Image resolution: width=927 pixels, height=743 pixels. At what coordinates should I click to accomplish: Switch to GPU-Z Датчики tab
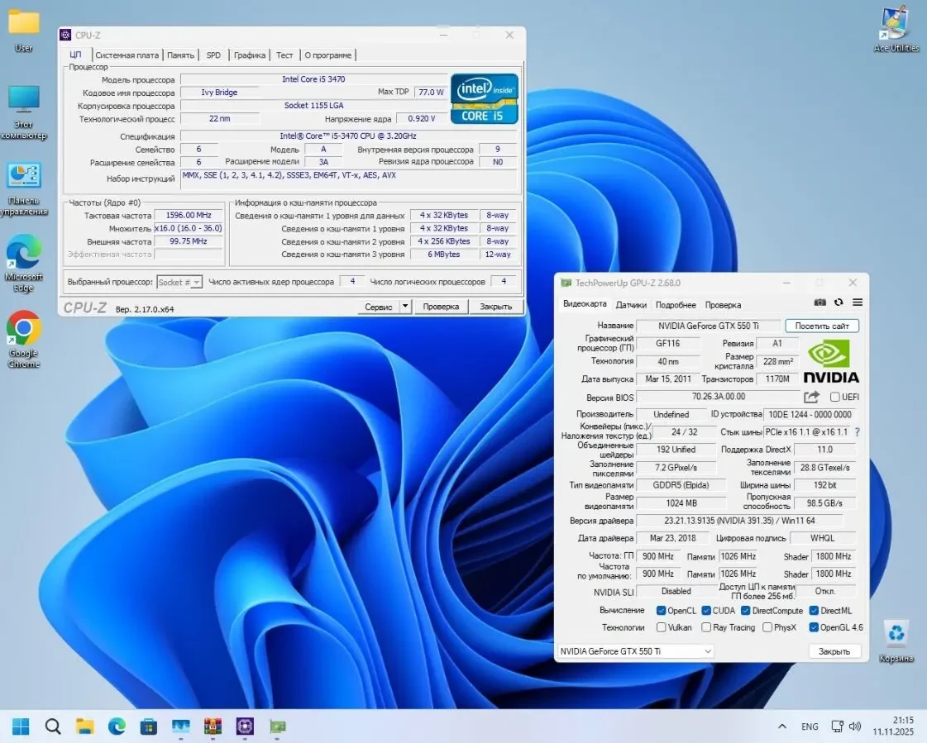631,305
